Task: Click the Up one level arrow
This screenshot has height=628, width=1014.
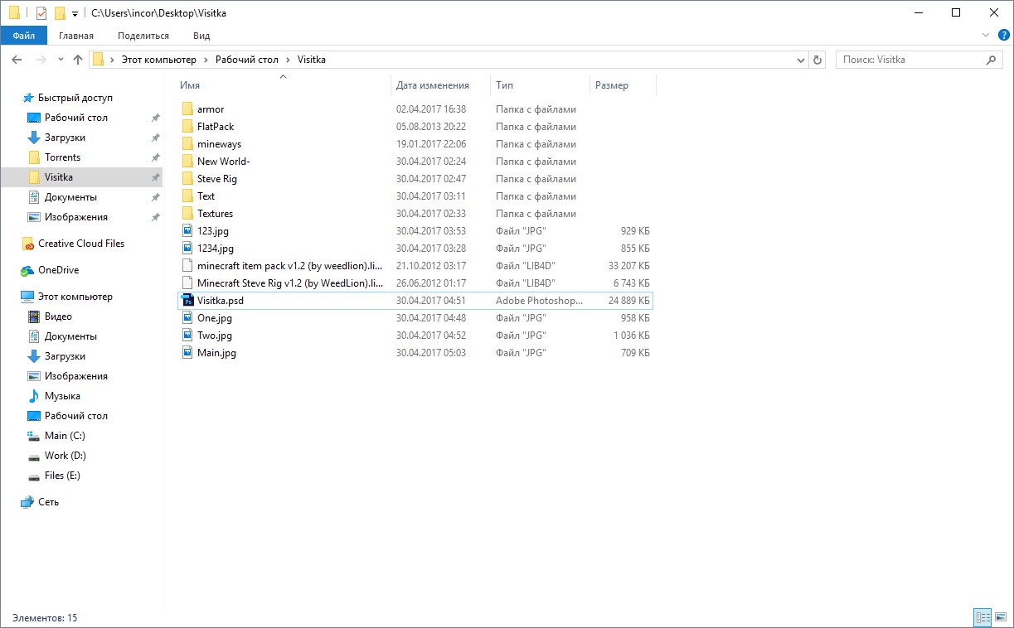Action: pyautogui.click(x=78, y=60)
